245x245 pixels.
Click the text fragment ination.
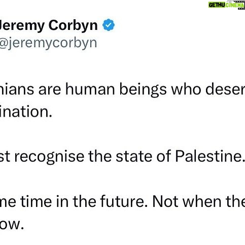point(26,112)
